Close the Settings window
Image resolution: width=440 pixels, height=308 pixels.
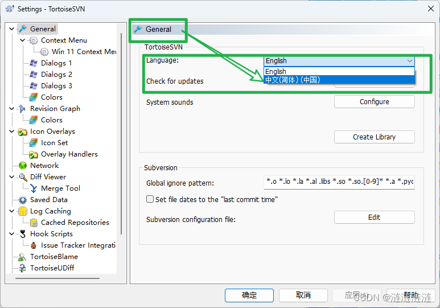(431, 9)
